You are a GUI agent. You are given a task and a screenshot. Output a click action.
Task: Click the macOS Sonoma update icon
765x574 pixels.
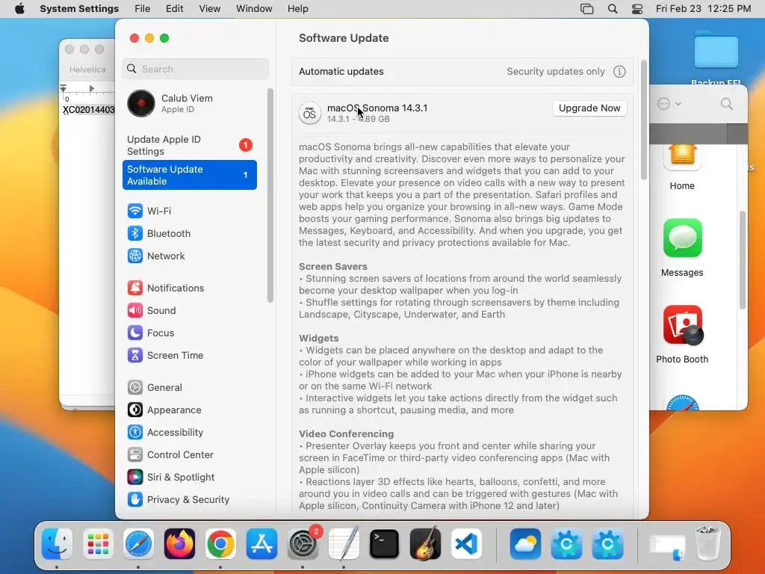[x=309, y=114]
